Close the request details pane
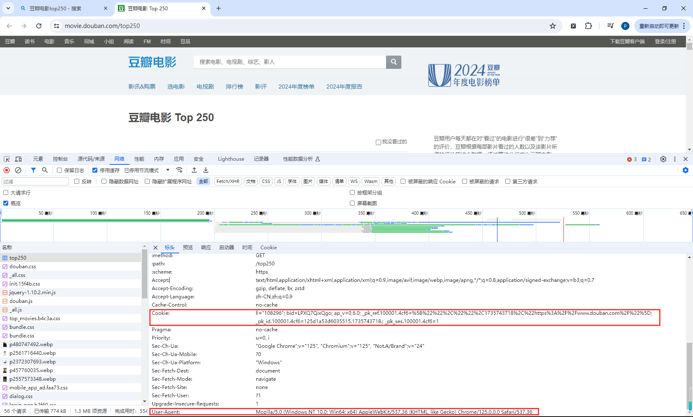The height and width of the screenshot is (417, 693). click(156, 248)
